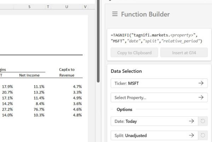The height and width of the screenshot is (142, 212).
Task: Select the narrow column T header
Action: pos(48,7)
